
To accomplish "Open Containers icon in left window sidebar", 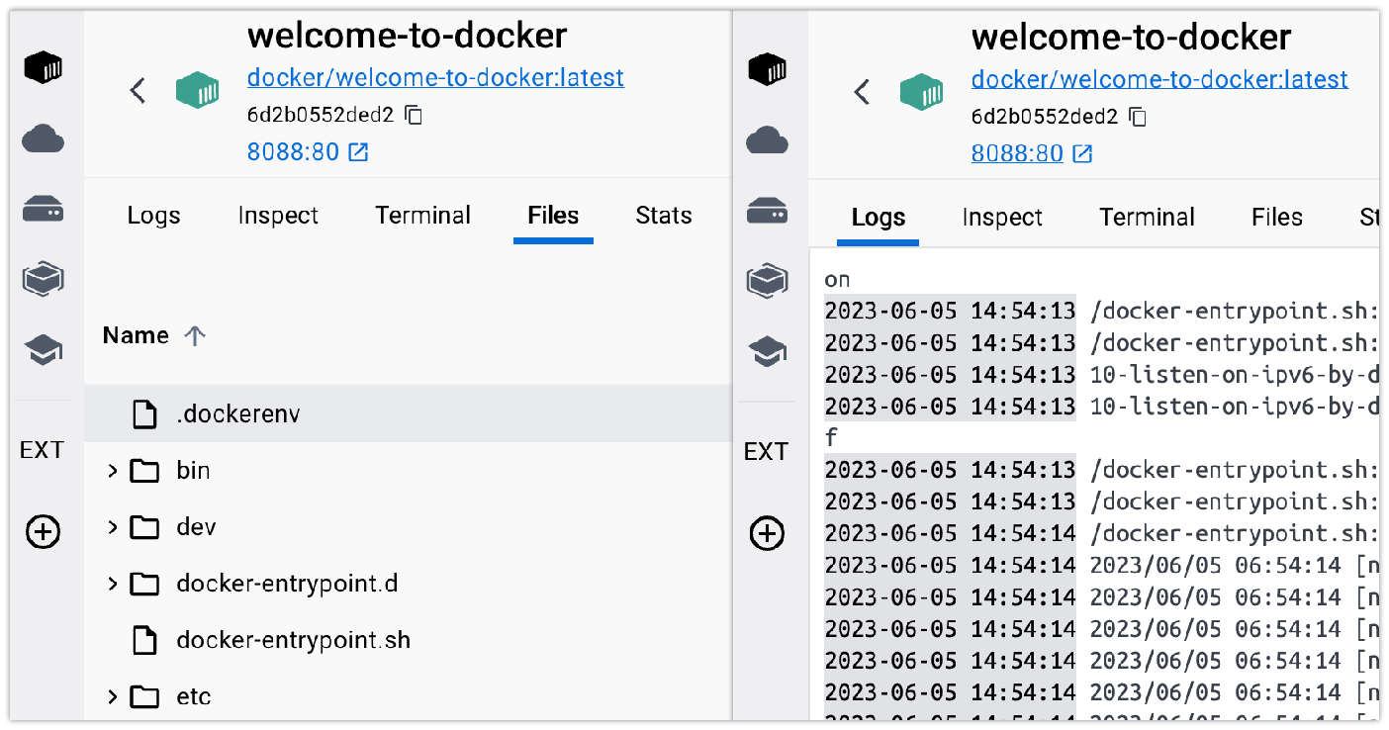I will tap(44, 68).
